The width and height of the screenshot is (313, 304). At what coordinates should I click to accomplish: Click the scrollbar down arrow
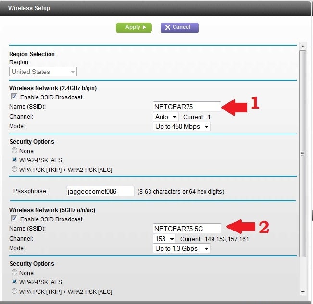tap(302, 292)
